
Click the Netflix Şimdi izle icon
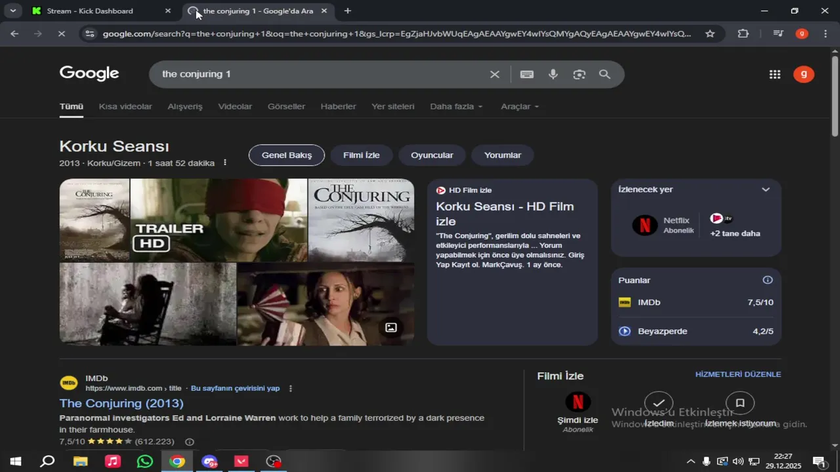pyautogui.click(x=577, y=402)
